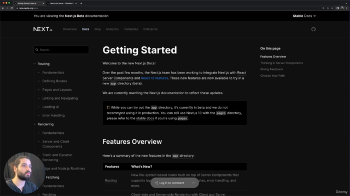Click the share page icon in address bar

pos(328,8)
